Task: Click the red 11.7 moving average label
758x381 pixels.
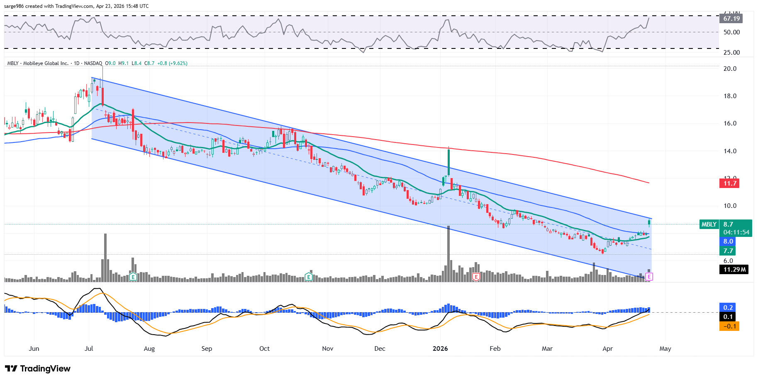Action: (x=730, y=183)
